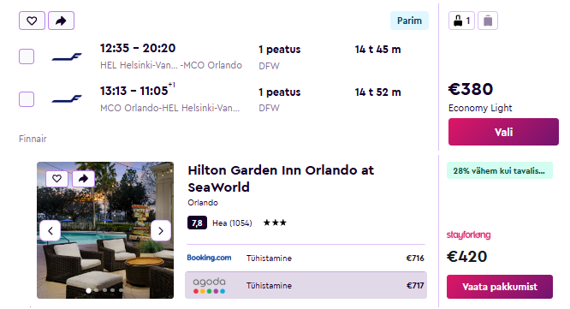The image size is (570, 309).
Task: Click the Parim best-result tag
Action: [x=409, y=21]
